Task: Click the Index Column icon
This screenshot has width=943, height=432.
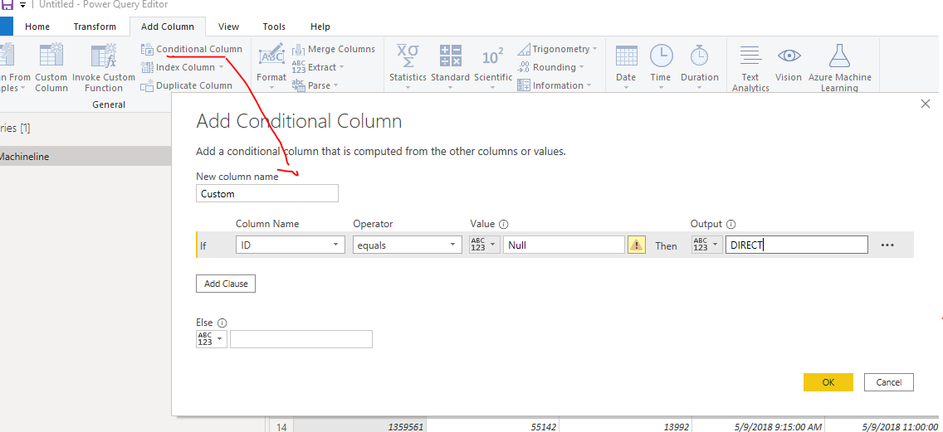Action: tap(147, 67)
